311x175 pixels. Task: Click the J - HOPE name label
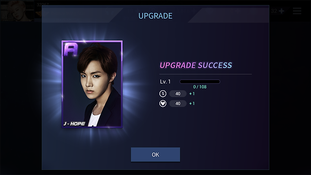click(74, 124)
